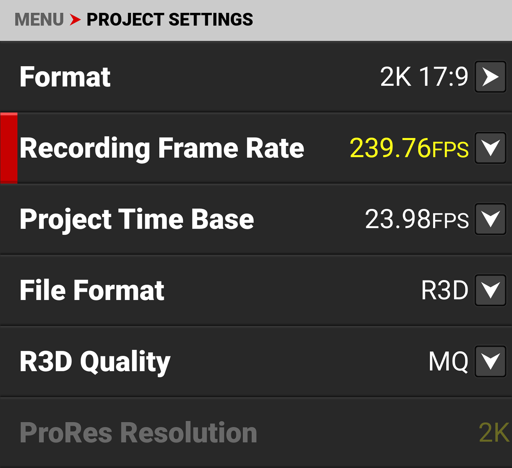Screen dimensions: 512x468
Task: Open the Format submenu arrow
Action: (x=490, y=77)
